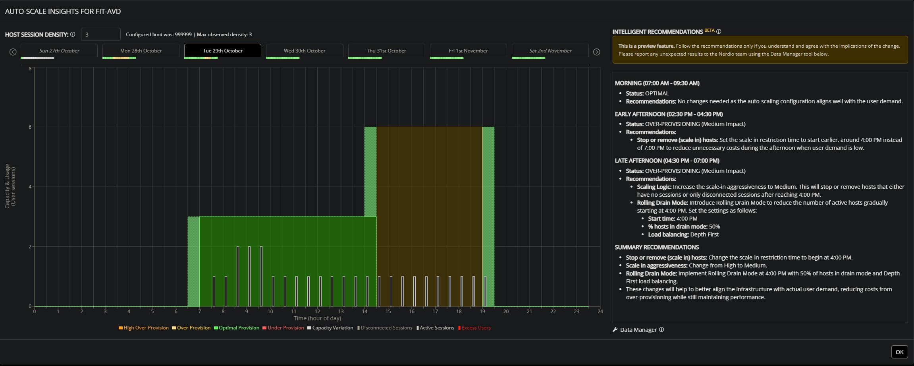Open the Data Manager info icon
This screenshot has width=914, height=366.
point(661,329)
